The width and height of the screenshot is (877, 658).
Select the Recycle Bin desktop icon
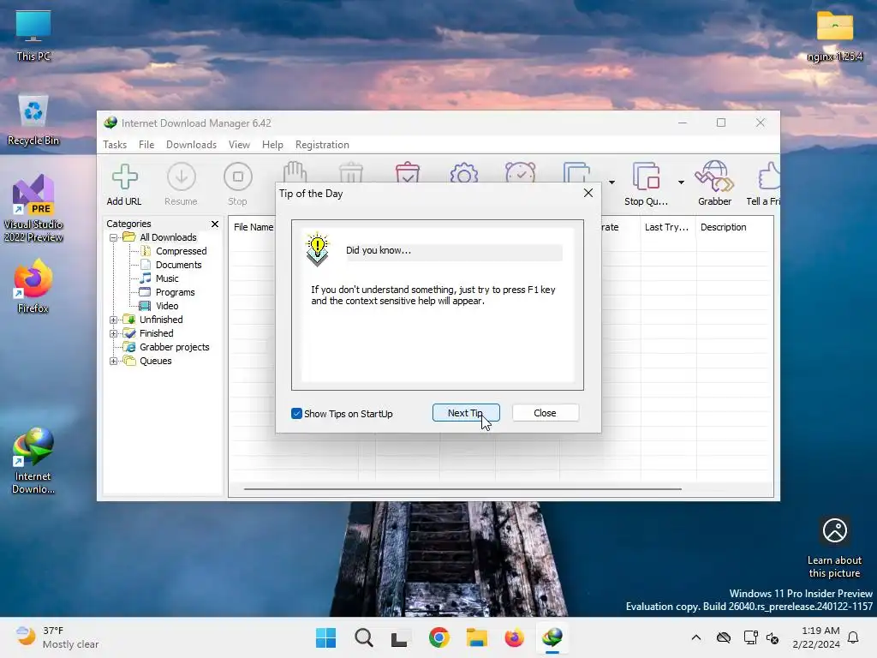(33, 120)
